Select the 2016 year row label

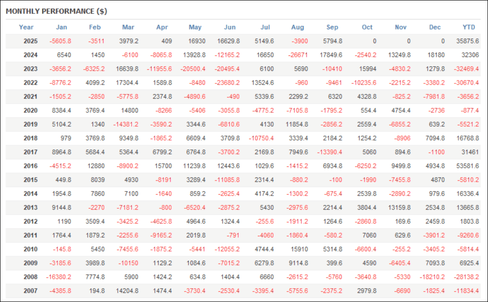click(x=31, y=166)
